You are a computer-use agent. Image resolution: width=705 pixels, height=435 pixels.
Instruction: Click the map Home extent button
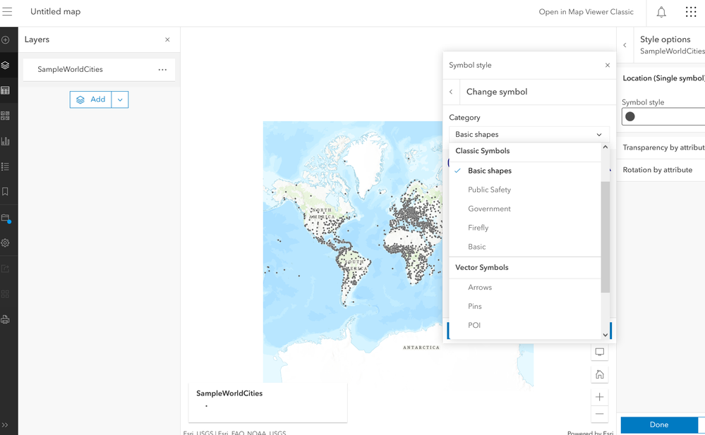point(600,374)
